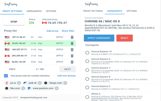Stop the proxy with STOP button
Screen dimensions: 161x101
pyautogui.click(x=14, y=22)
